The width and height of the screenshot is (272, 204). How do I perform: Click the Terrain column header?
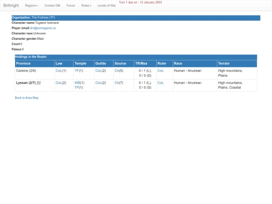237,63
